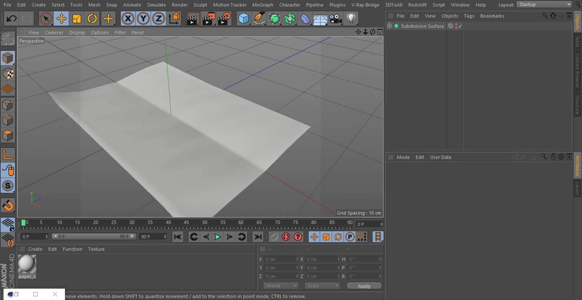Toggle Subdivision Surface editor visibility dots
582x300 pixels.
[x=456, y=26]
